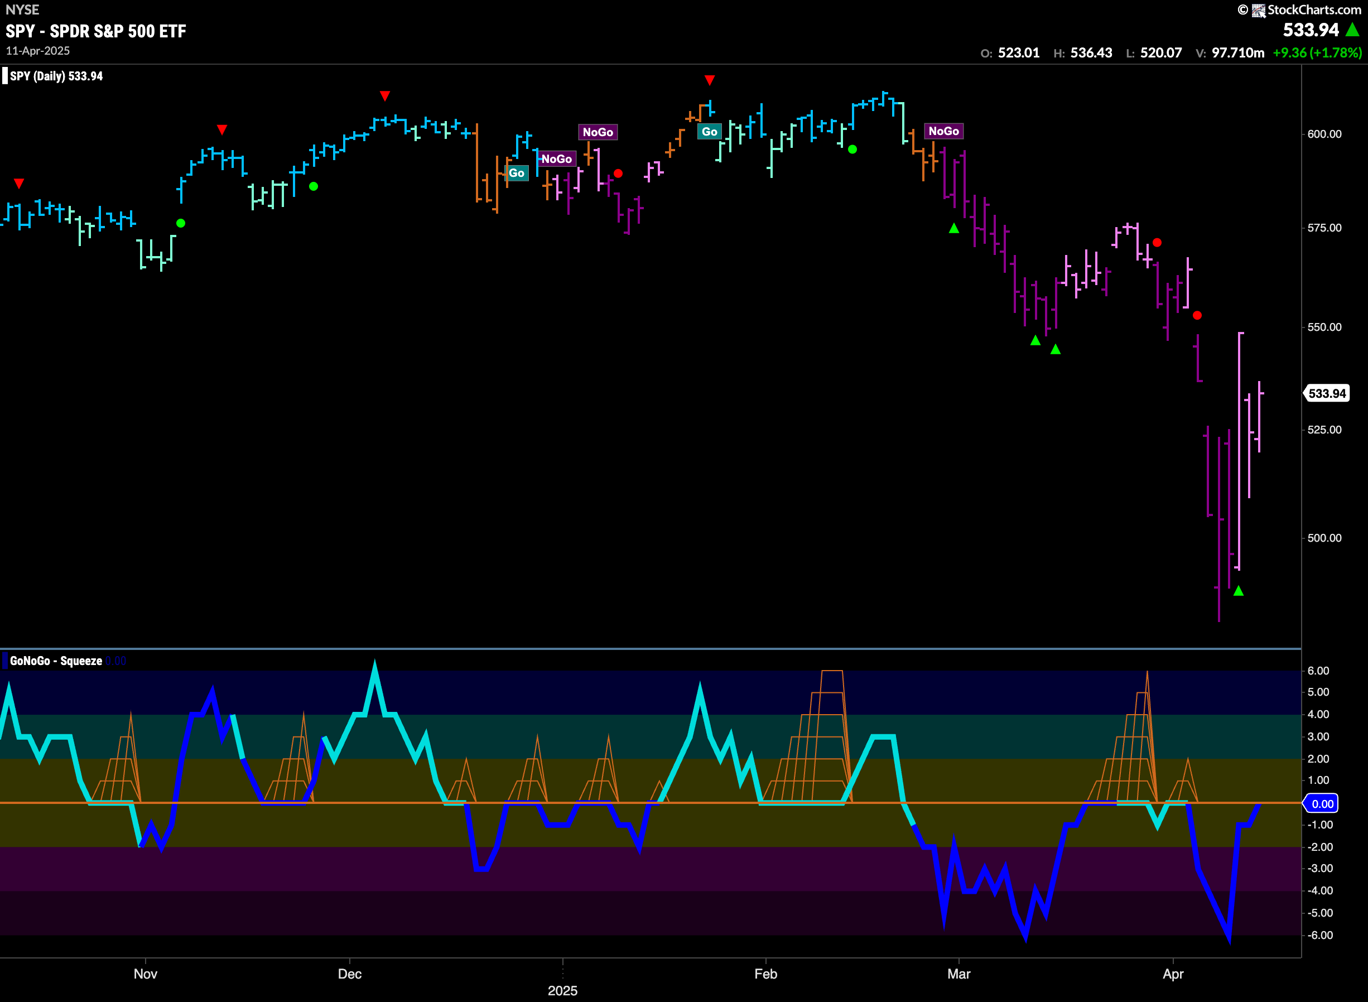Click the green dot in late November

314,186
